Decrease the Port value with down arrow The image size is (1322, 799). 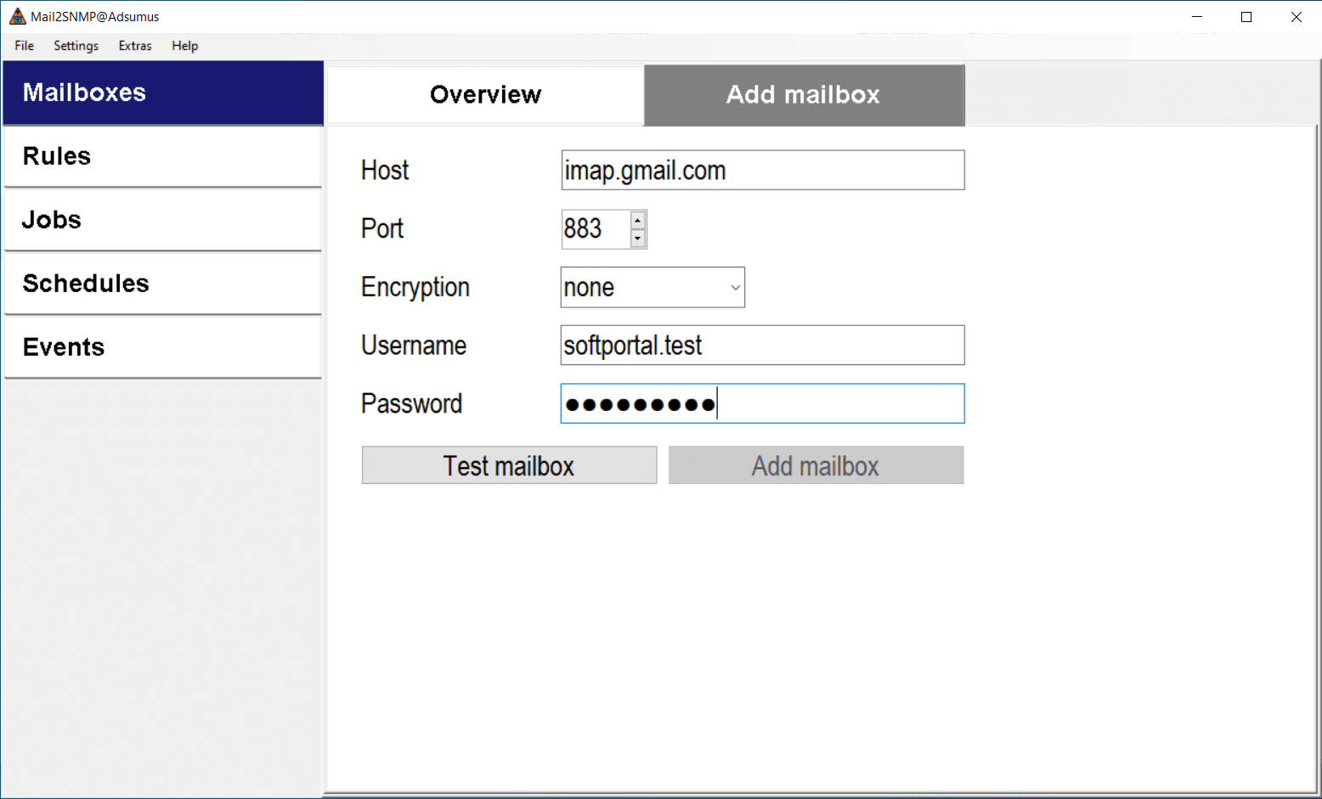pos(638,239)
